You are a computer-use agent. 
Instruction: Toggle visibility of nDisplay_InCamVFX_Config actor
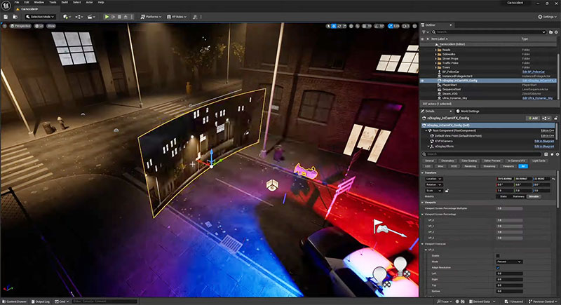(x=422, y=81)
